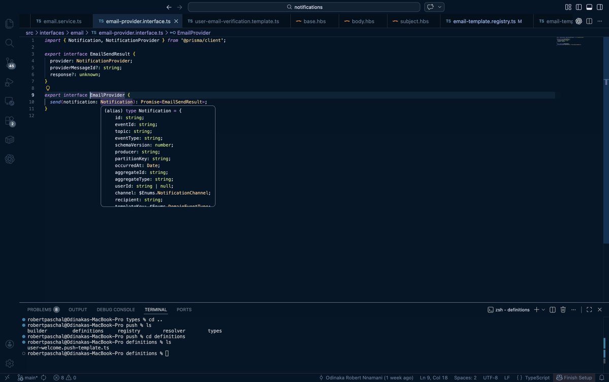Switch to the base.hbs tab
The width and height of the screenshot is (609, 382).
coord(315,21)
